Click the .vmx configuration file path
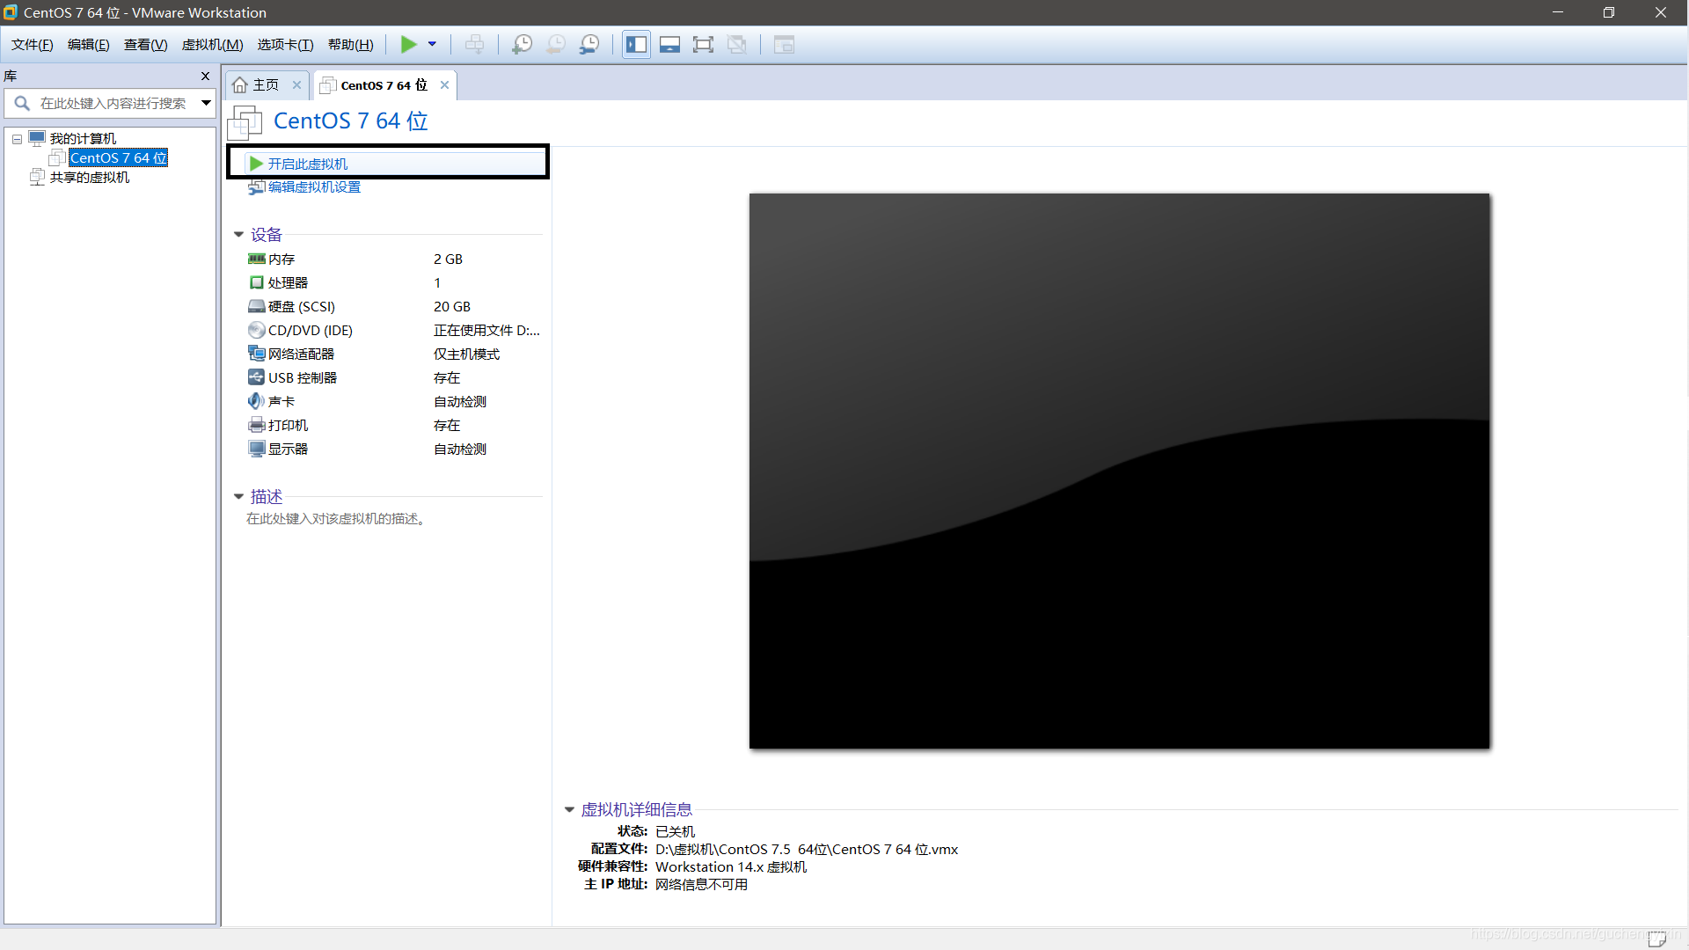Image resolution: width=1689 pixels, height=950 pixels. (807, 849)
